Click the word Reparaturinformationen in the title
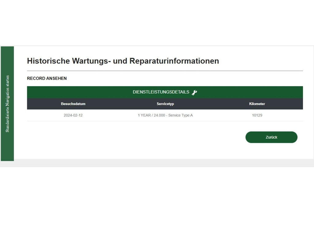This screenshot has height=235, width=314. click(174, 61)
